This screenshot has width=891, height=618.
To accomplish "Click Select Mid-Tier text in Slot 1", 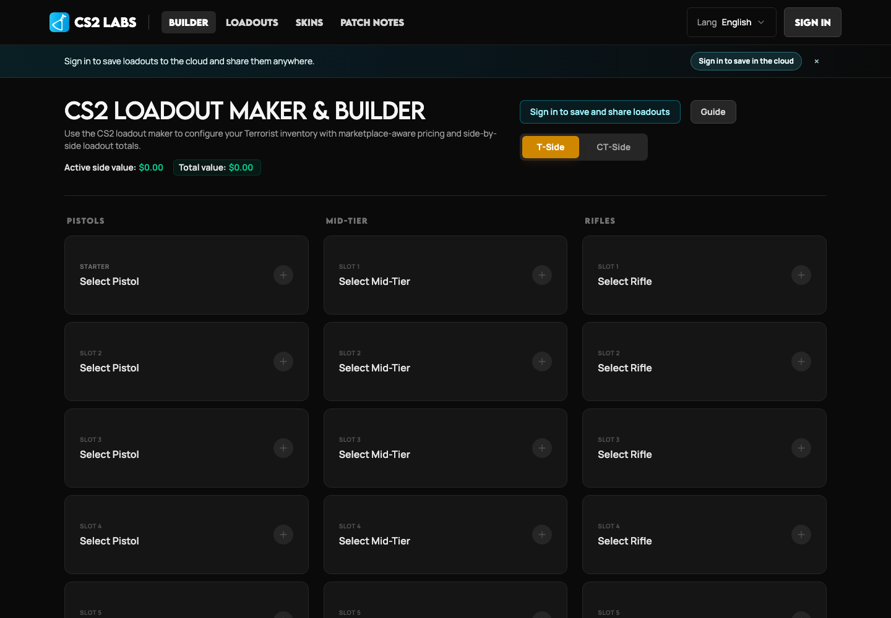I will click(x=374, y=281).
